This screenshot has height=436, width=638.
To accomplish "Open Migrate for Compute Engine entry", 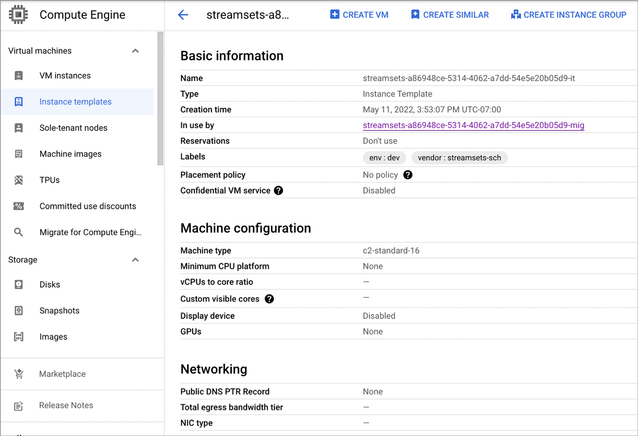I will click(90, 232).
